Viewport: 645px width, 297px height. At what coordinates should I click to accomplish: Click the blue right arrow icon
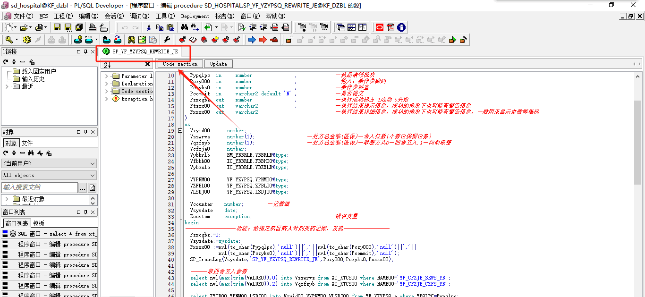252,40
